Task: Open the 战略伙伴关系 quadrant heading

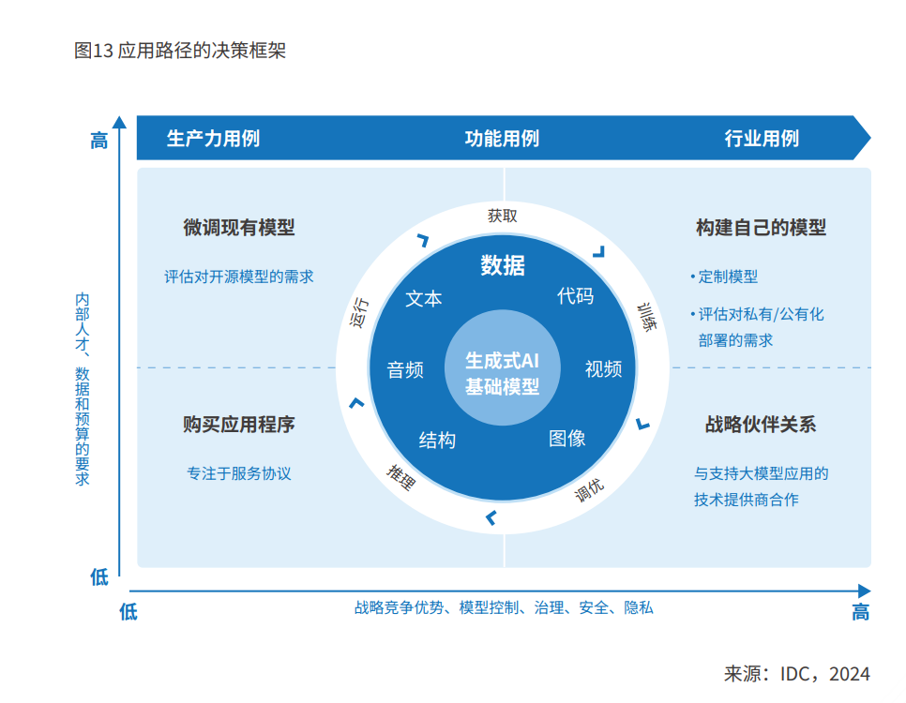Action: pos(761,424)
